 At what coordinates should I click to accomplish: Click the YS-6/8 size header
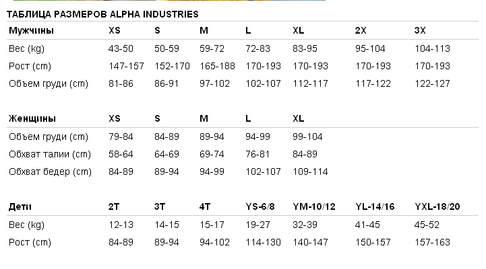(x=260, y=206)
